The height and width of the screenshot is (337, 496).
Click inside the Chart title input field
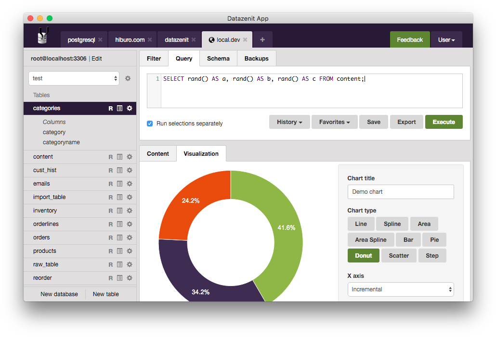[401, 192]
